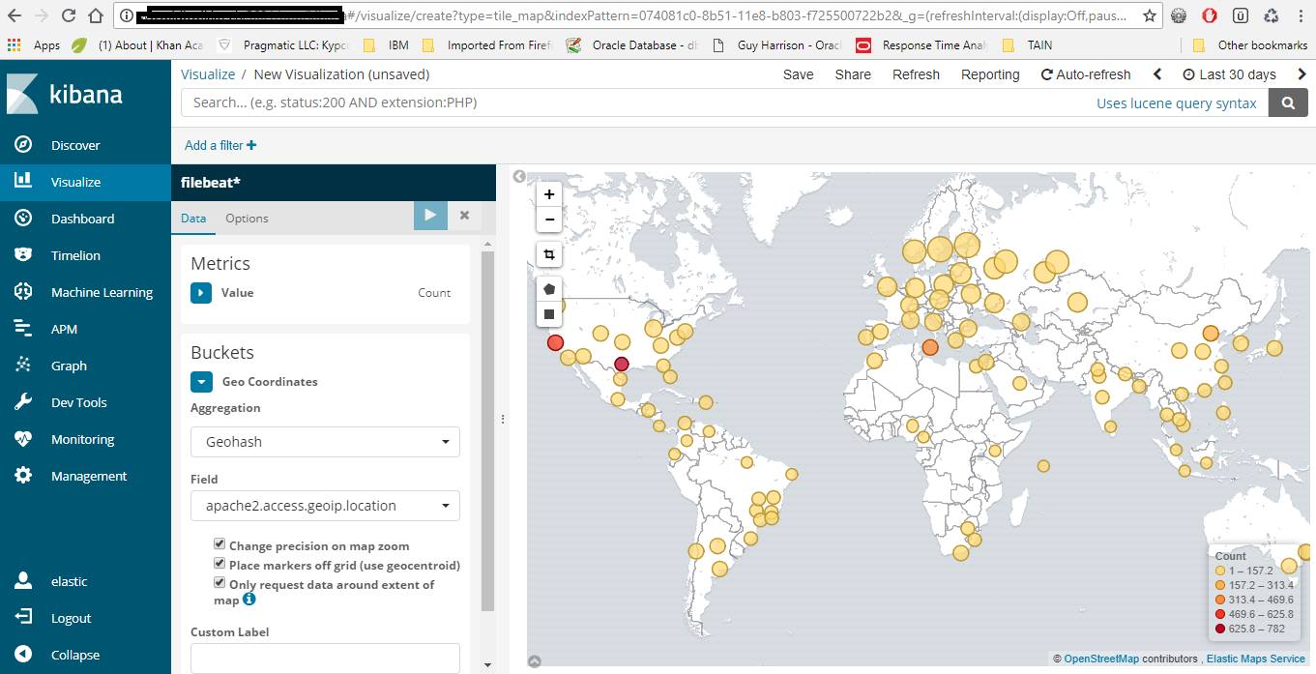Open the Auto-refresh interval menu

[x=1085, y=74]
